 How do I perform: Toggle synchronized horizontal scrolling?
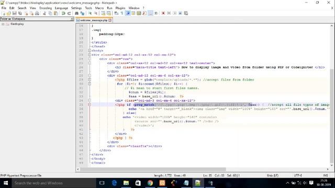(x=109, y=13)
